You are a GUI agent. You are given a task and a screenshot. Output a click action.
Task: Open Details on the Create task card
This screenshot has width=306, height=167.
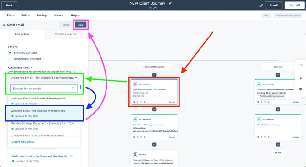(296, 102)
